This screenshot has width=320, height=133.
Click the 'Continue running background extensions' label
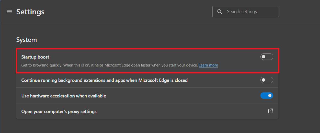click(x=104, y=80)
